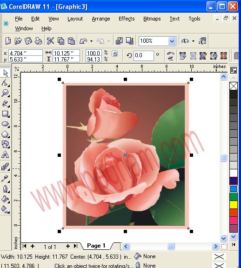Select the Basic Shapes tool
The width and height of the screenshot is (241, 268).
6,144
